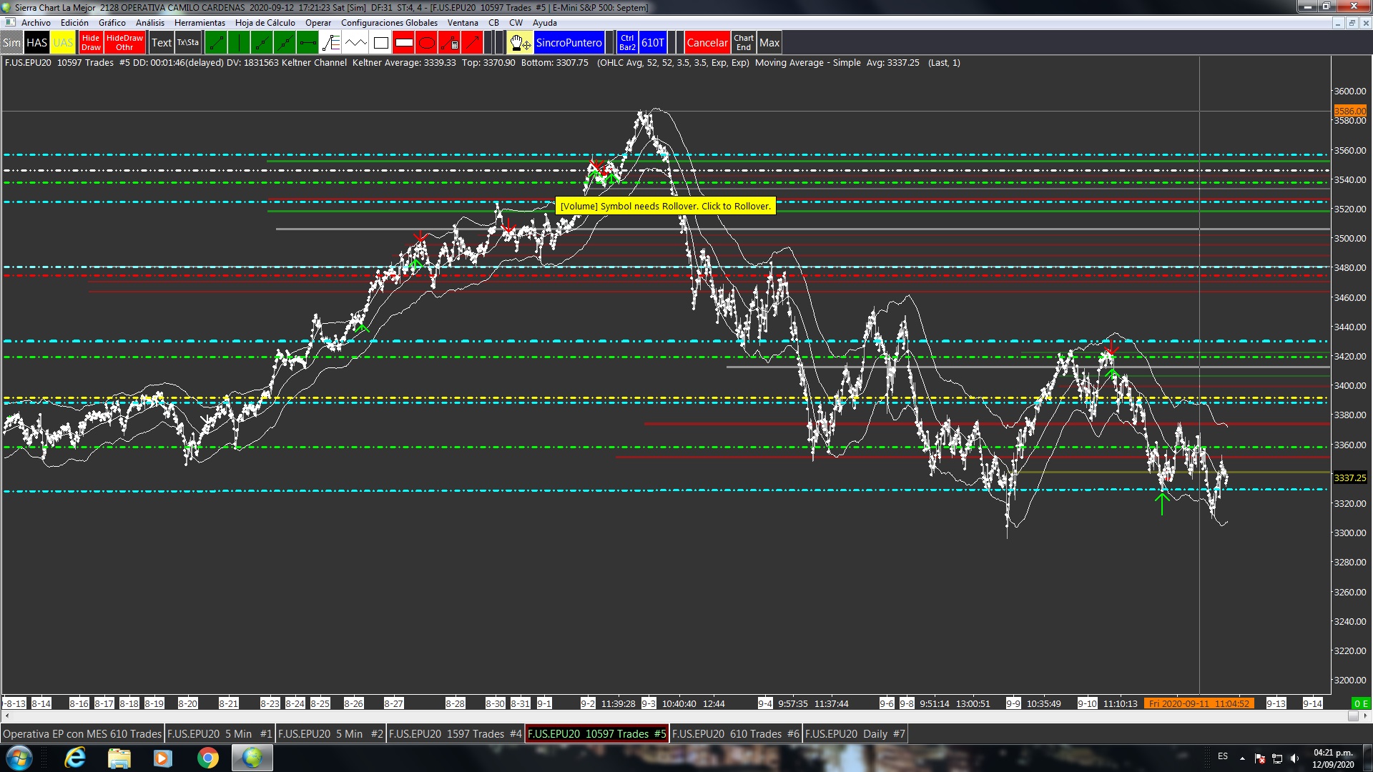
Task: Open the Gráfico menu
Action: pyautogui.click(x=112, y=23)
